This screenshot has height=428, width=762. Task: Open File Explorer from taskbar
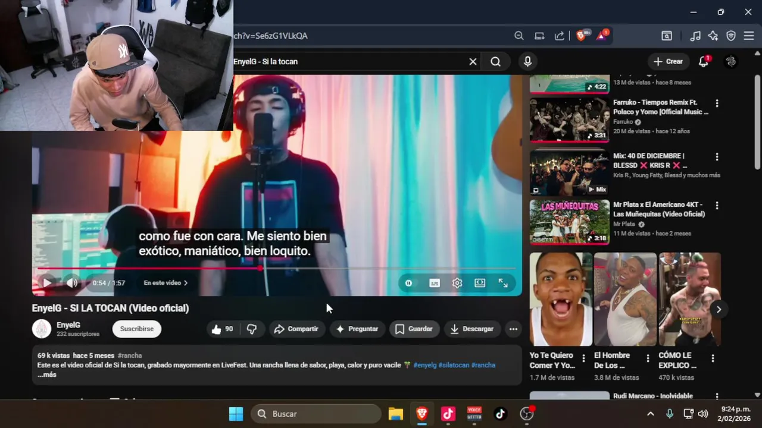396,414
